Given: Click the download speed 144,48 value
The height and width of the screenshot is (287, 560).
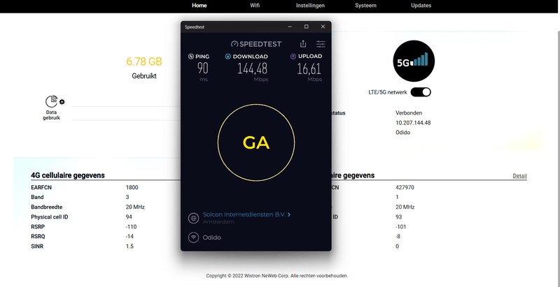Looking at the screenshot, I should tap(253, 68).
